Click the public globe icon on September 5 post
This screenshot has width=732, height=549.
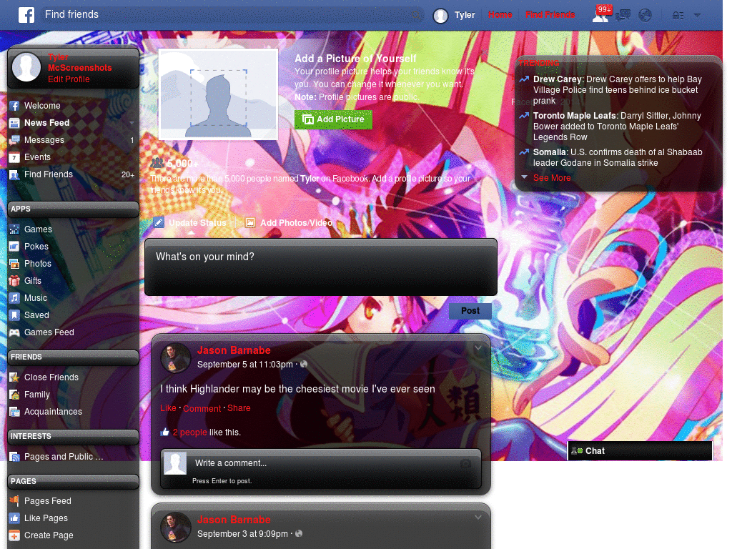coord(304,364)
